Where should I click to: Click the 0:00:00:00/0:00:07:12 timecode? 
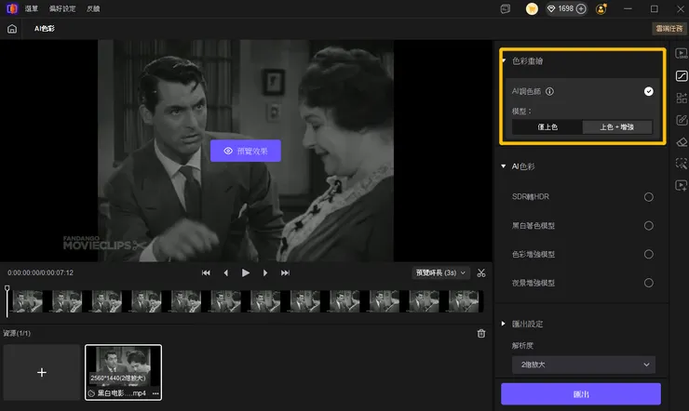pyautogui.click(x=40, y=272)
